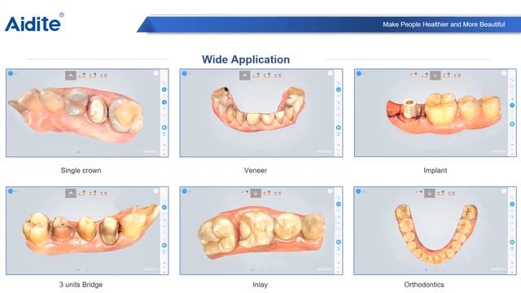Click the lower blue sidebar tool in 3 units Bridge panel
Image resolution: width=521 pixels, height=293 pixels.
click(164, 245)
